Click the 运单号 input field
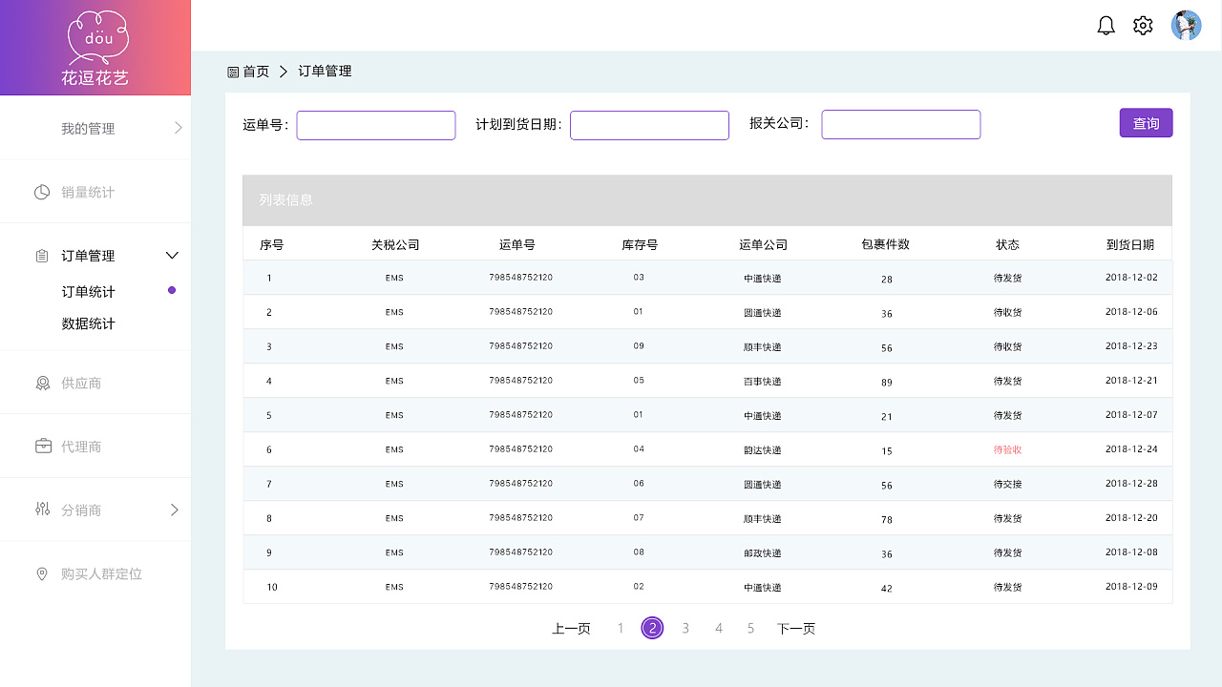 point(376,125)
